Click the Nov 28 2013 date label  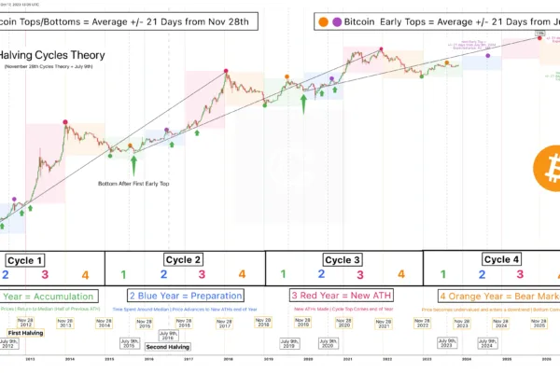pyautogui.click(x=65, y=324)
